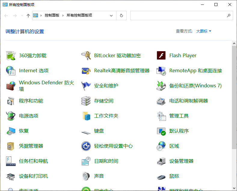237x191 pixels.
Task: Click the BitLocker 驱动器加密 icon
Action: [86, 55]
